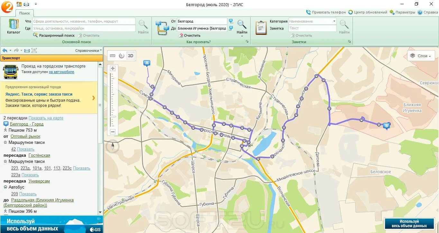Zoom in with the plus button

coord(113,68)
